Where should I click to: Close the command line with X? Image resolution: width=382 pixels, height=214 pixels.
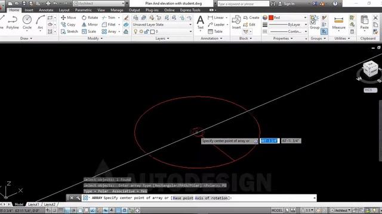tap(72, 198)
